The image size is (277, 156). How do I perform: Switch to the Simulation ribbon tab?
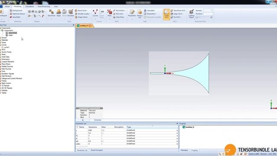point(29,6)
